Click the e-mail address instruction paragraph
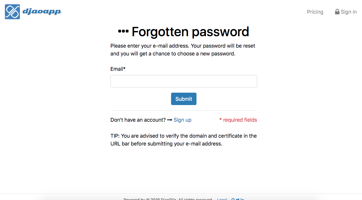Screen dimensions: 362x200 (x=182, y=50)
